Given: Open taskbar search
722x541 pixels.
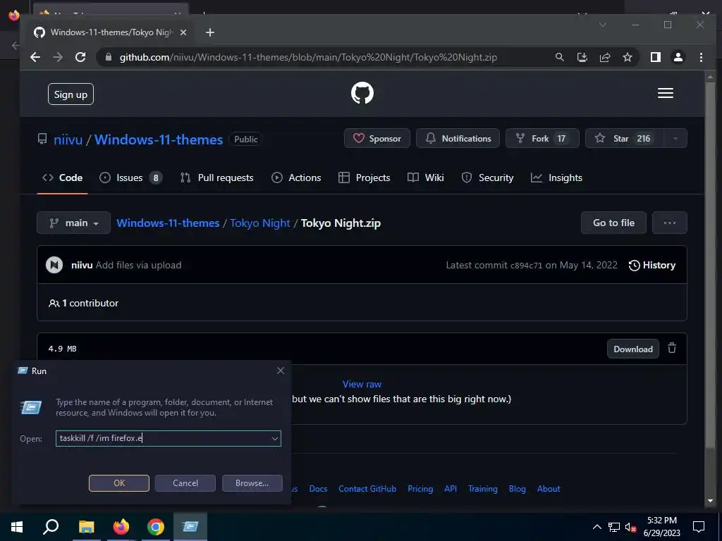Looking at the screenshot, I should (51, 527).
